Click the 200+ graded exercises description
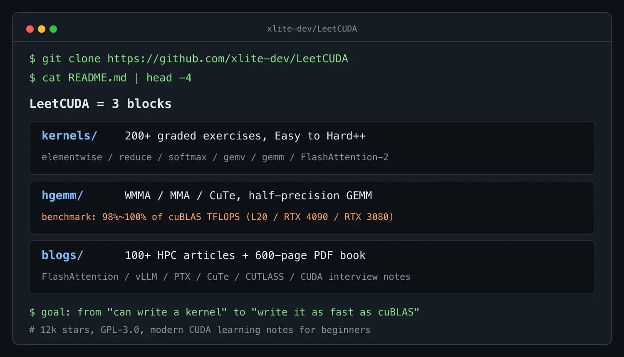Image resolution: width=624 pixels, height=357 pixels. point(245,136)
